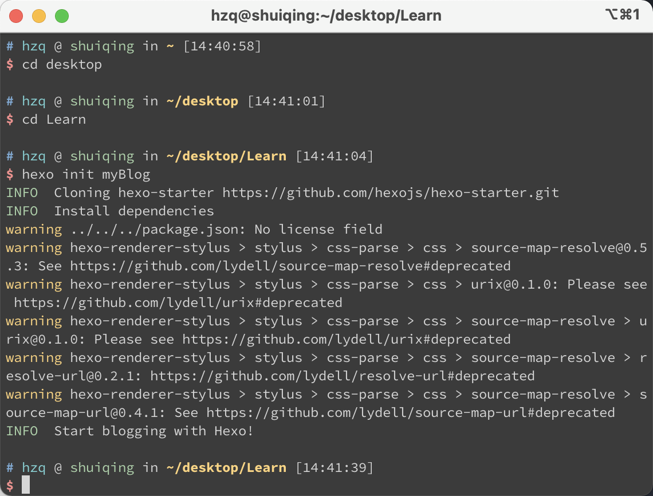Click the cursor block at final prompt
The height and width of the screenshot is (496, 653).
[26, 485]
